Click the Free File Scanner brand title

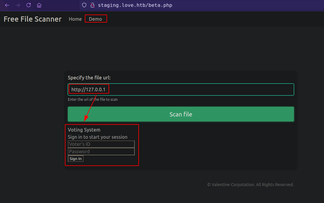tap(32, 19)
